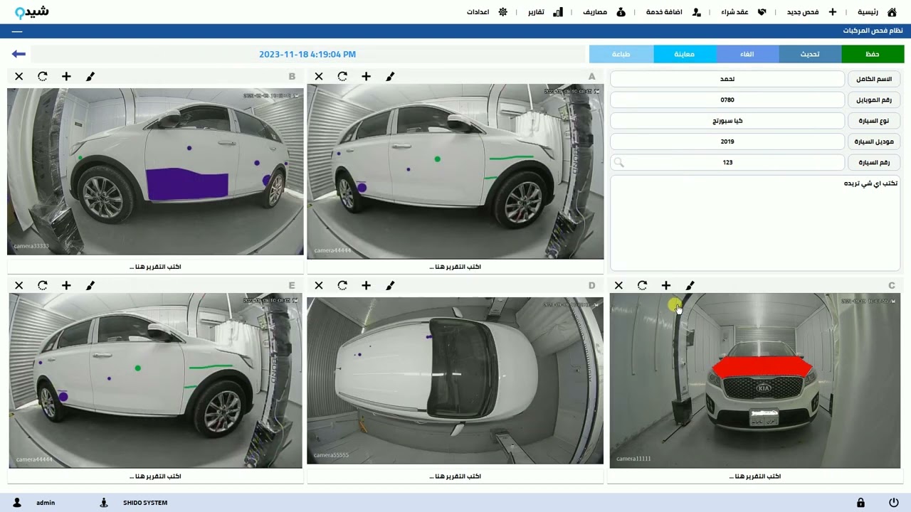Screen dimensions: 911x512
Task: Select the brush tool for image B
Action: point(90,76)
